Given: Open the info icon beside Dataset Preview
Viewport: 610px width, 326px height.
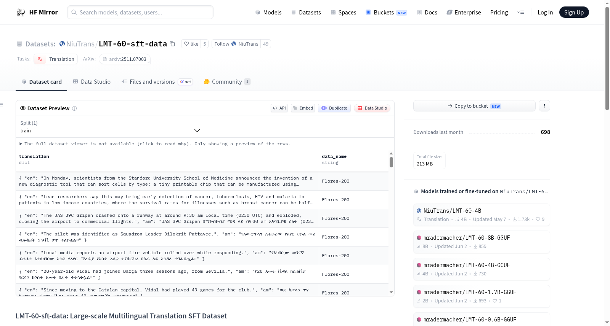Looking at the screenshot, I should pos(74,108).
